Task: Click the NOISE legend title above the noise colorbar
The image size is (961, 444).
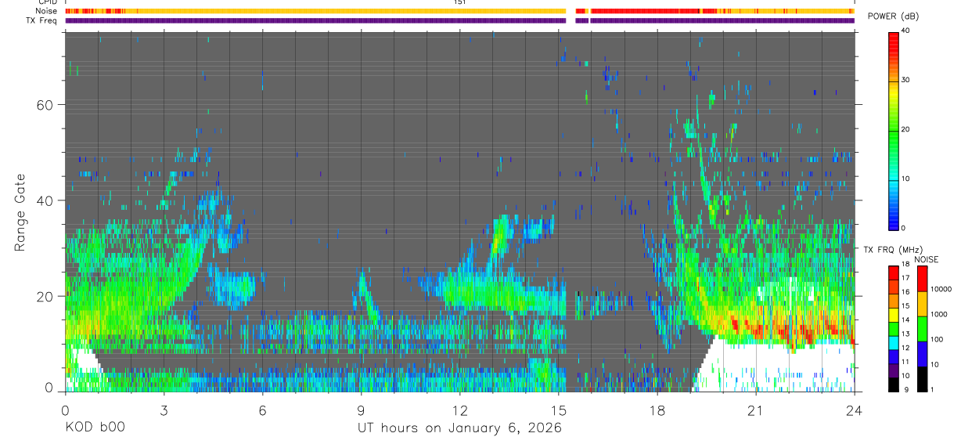Action: tap(927, 260)
